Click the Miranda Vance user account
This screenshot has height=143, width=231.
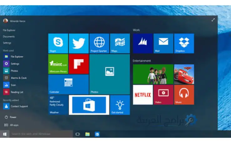14,21
